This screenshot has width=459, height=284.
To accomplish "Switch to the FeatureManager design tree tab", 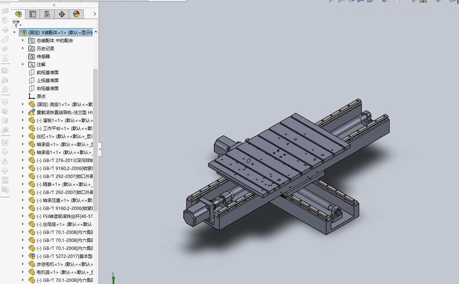I will point(18,14).
